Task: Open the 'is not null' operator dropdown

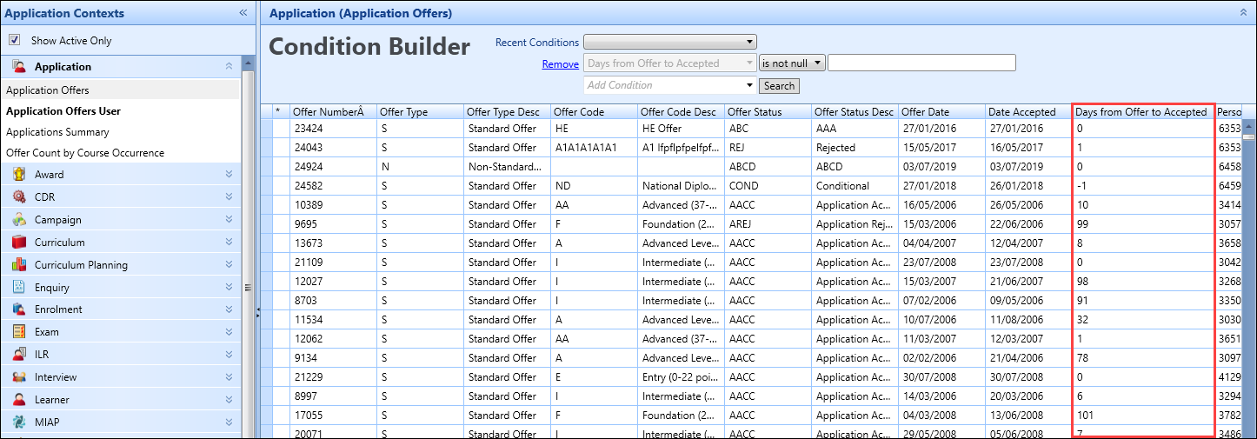Action: coord(792,63)
